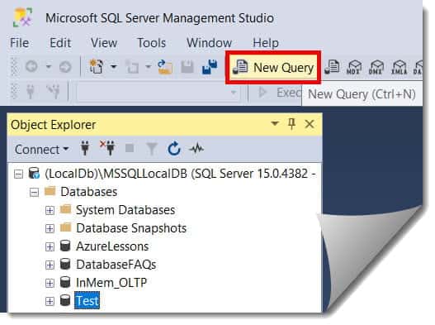Open the Window menu
Viewport: 435px width, 325px height.
[x=209, y=43]
